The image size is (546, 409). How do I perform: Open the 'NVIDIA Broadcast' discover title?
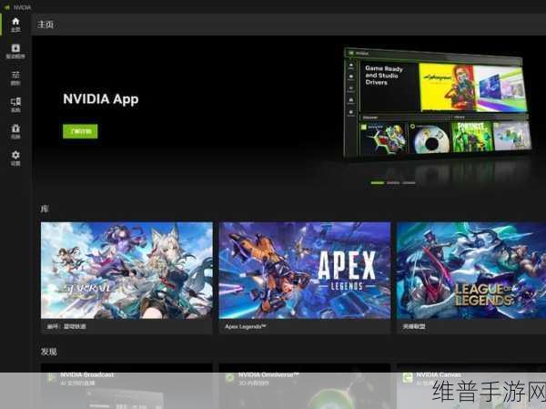tap(87, 374)
